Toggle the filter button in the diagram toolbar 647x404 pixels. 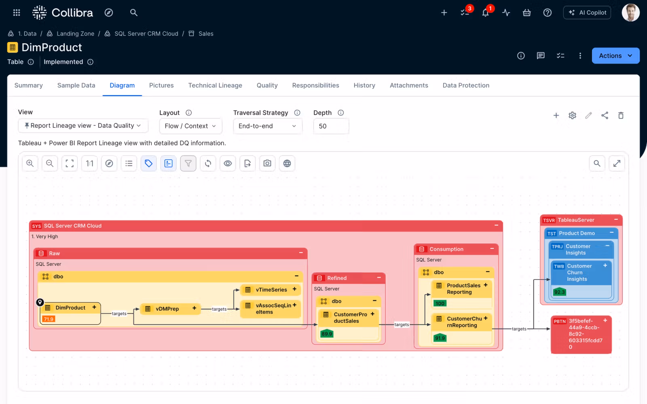click(x=188, y=164)
